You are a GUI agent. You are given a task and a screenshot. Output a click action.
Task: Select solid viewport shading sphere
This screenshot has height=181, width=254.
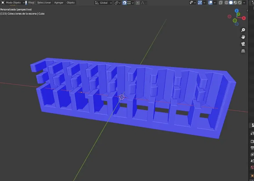coord(231,3)
